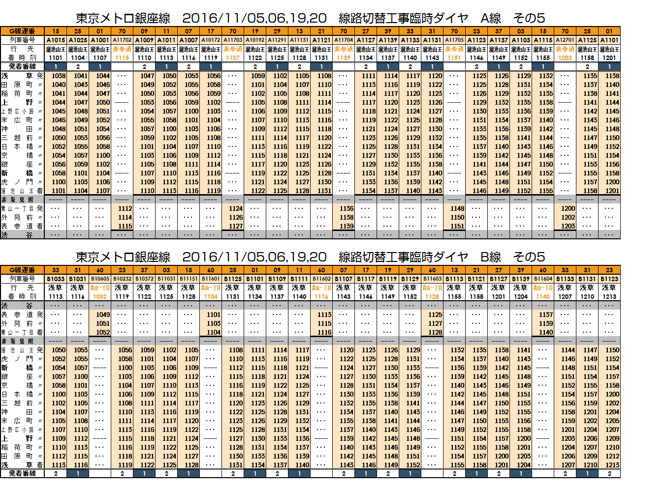This screenshot has height=487, width=665.
Task: Select train number A11703
Action: (233, 40)
